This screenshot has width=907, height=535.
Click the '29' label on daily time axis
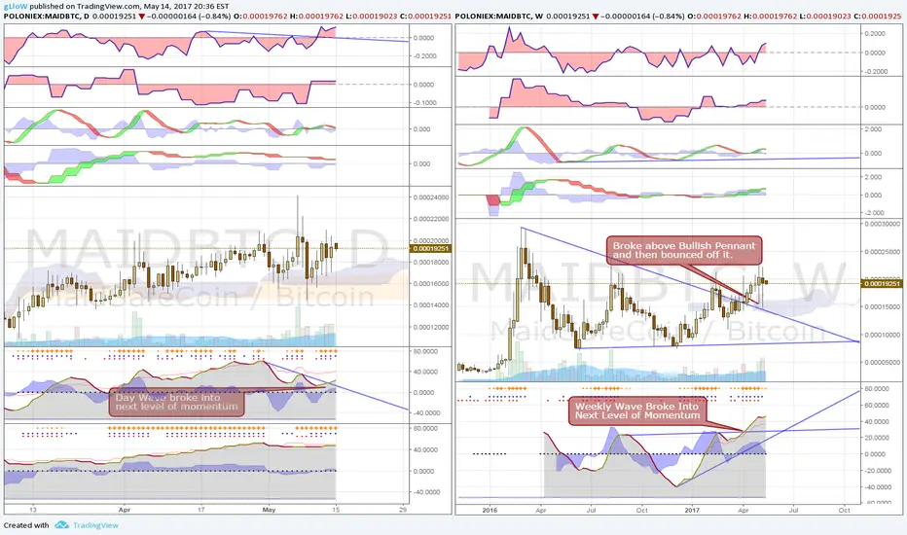(x=403, y=510)
